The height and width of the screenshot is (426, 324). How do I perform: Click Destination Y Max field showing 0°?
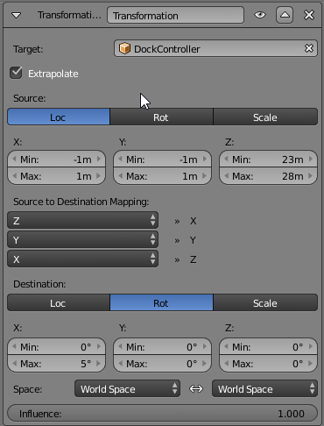point(162,364)
